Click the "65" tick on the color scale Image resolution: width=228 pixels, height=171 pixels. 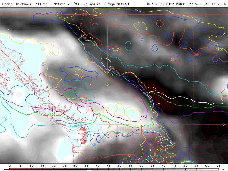tap(152, 166)
